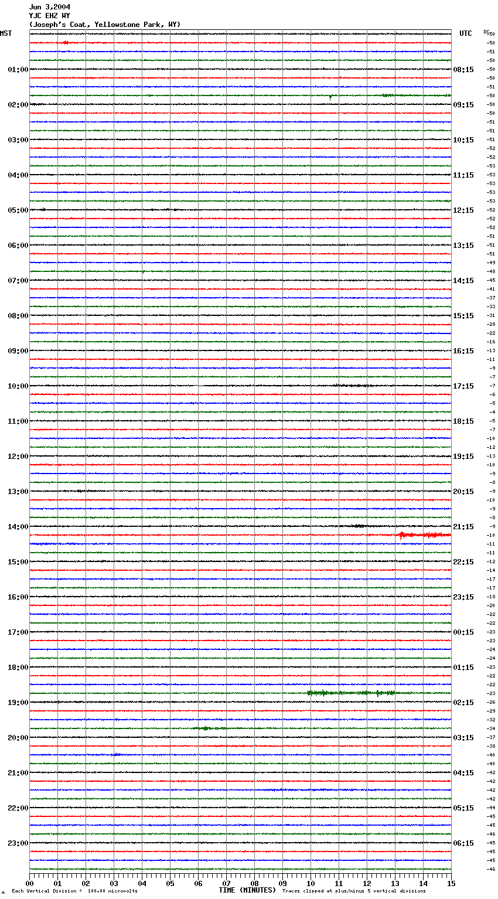Select the 18:00 MST hour label
Viewport: 498px width, 899px height.
tap(18, 668)
